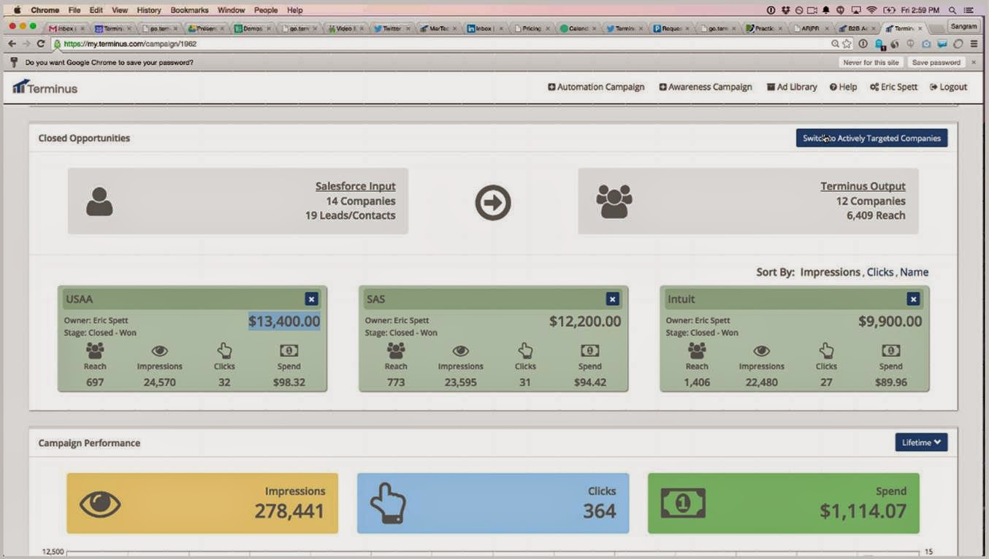Open Spotlight search
This screenshot has width=989, height=559.
[x=952, y=10]
